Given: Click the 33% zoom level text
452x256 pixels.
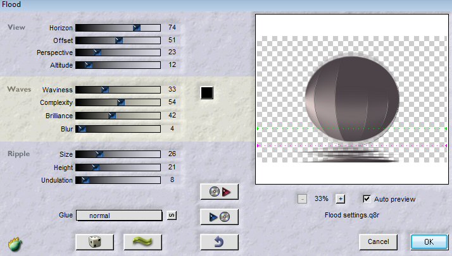Looking at the screenshot, I should click(x=322, y=198).
